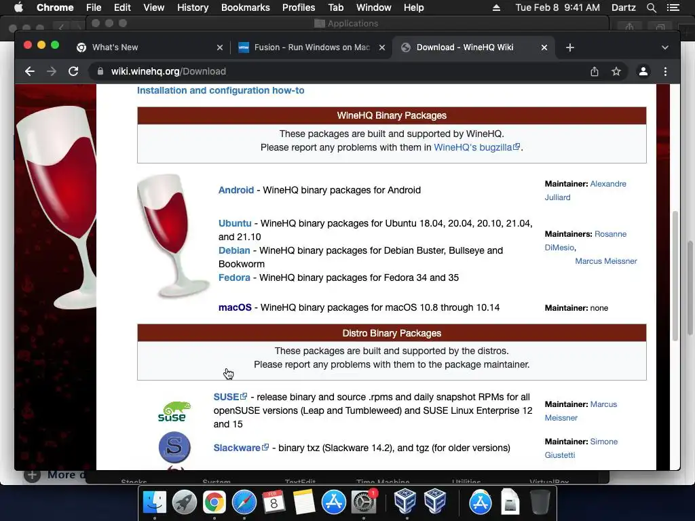The width and height of the screenshot is (695, 521).
Task: Click the forward navigation arrow
Action: pos(52,71)
